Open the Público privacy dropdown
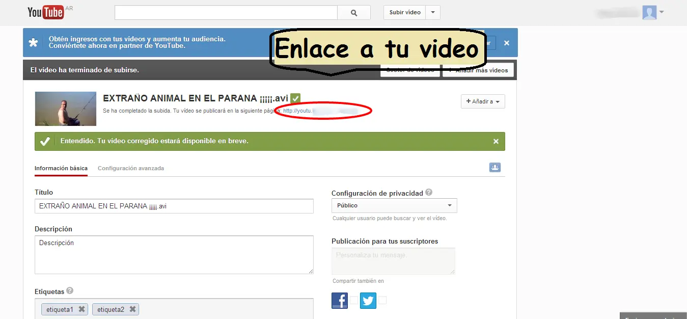Viewport: 687px width, 319px height. point(394,205)
